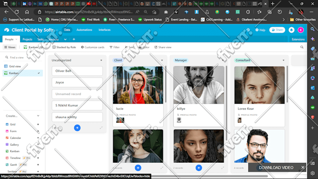Click the Share button
This screenshot has height=179, width=318.
coord(277,30)
